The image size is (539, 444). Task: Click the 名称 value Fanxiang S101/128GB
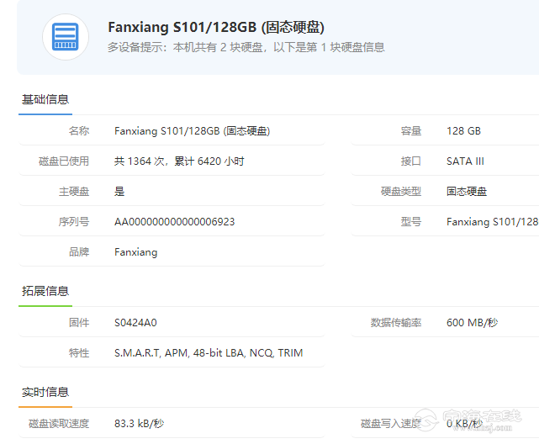tap(193, 131)
